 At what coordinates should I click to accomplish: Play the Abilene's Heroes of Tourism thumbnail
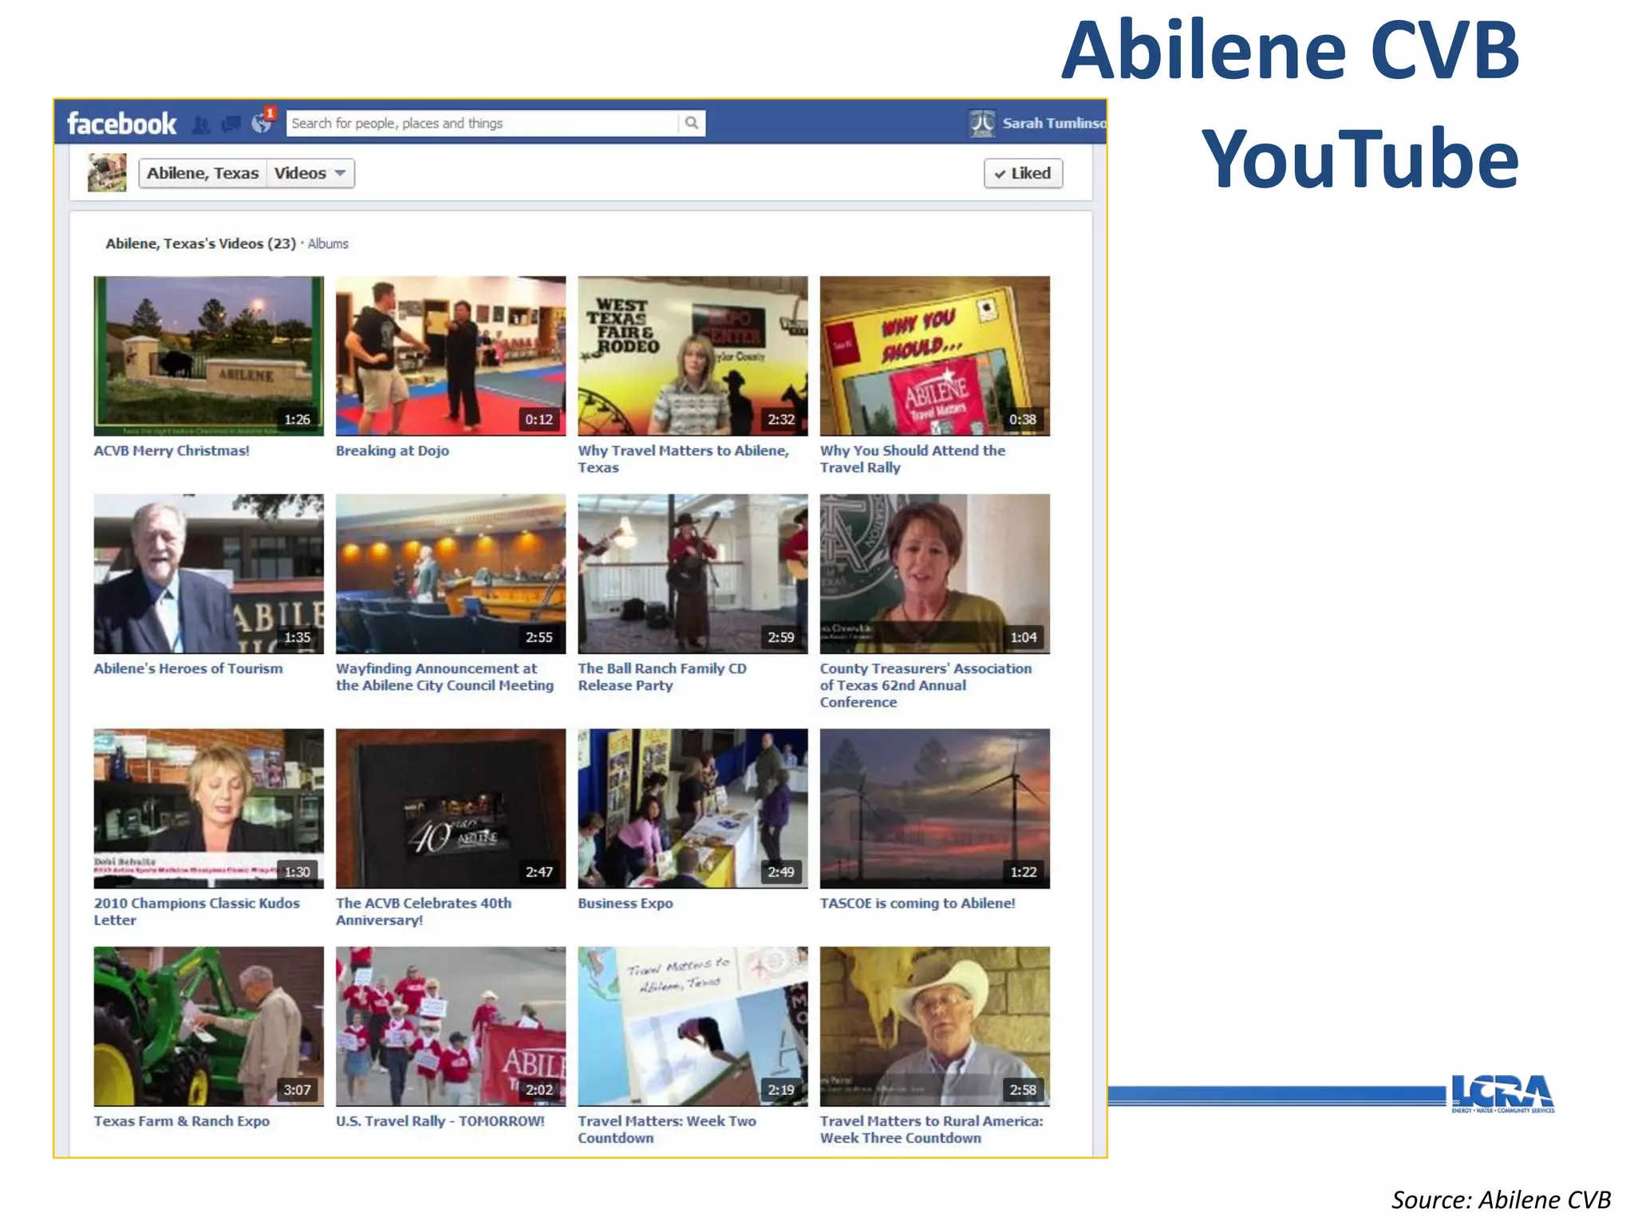pos(209,573)
